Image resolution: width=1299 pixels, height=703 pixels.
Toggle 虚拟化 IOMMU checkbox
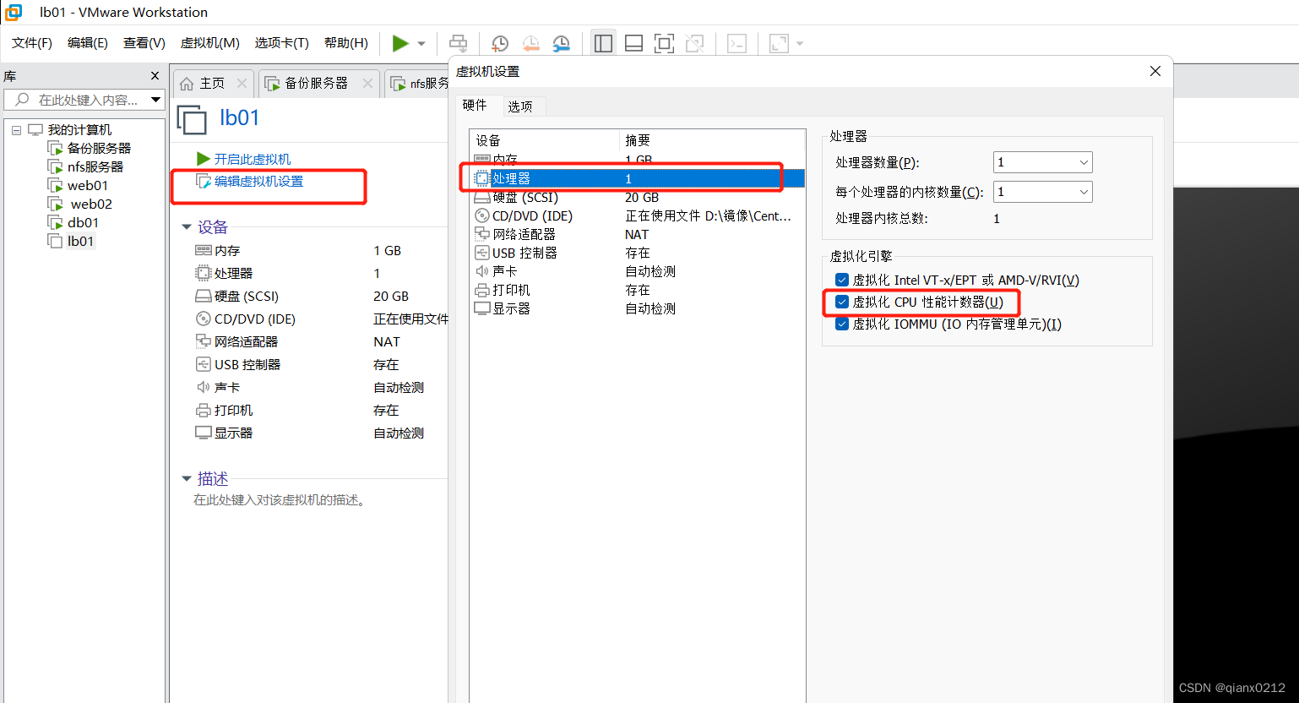click(842, 324)
